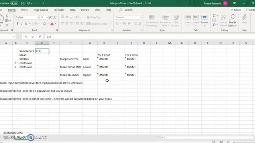Click Decrease Font Size icon
Screen dimensions: 255x143
pos(55,17)
